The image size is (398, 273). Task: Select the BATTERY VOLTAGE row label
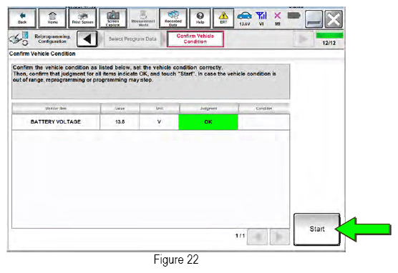coord(56,121)
